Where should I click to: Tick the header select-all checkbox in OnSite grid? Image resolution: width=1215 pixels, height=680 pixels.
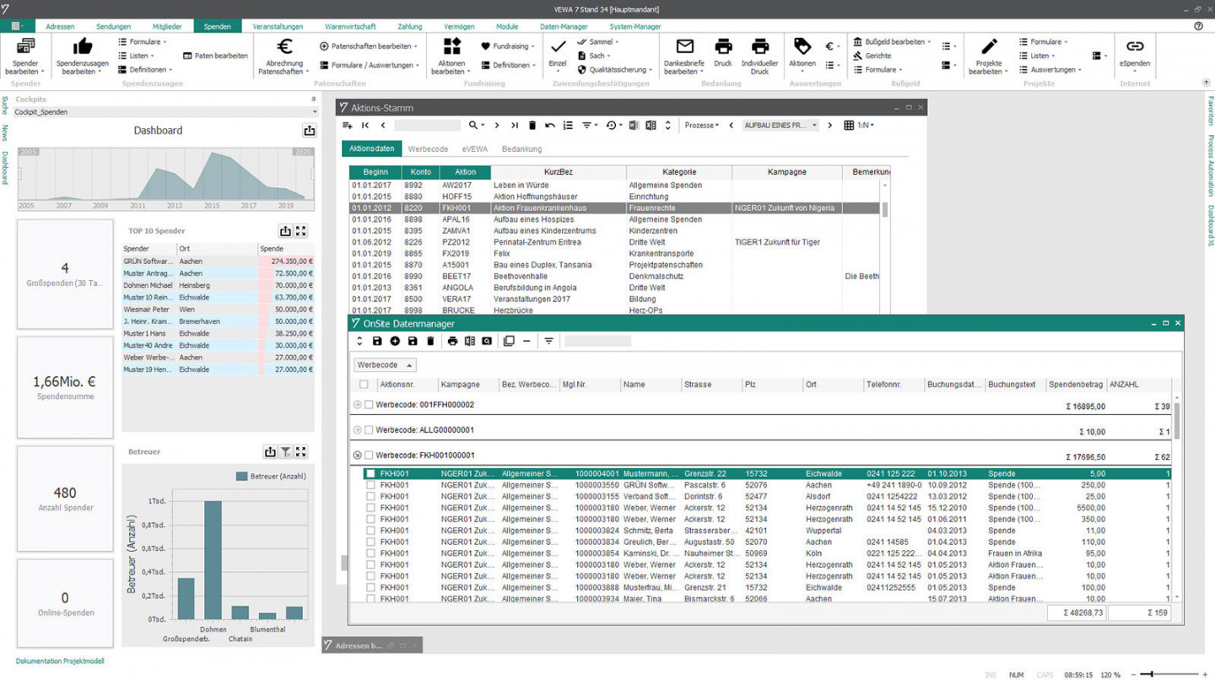click(x=364, y=385)
